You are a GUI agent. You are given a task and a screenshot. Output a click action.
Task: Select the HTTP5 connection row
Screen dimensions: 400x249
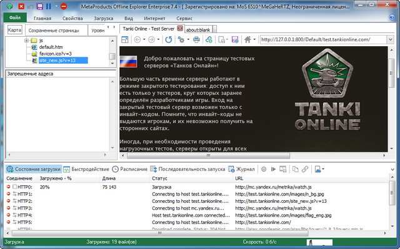pyautogui.click(x=196, y=222)
